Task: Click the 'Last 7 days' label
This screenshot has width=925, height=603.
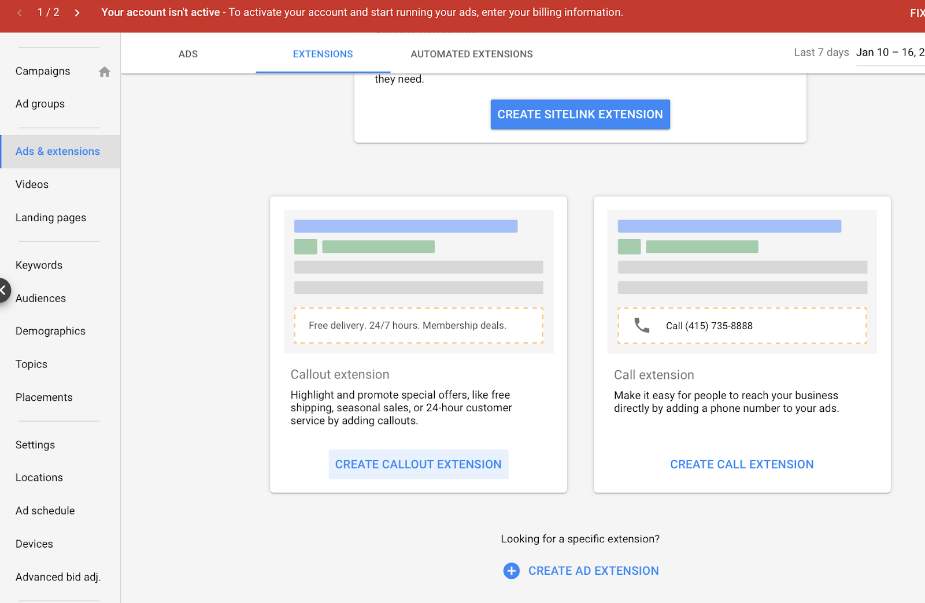Action: 822,53
